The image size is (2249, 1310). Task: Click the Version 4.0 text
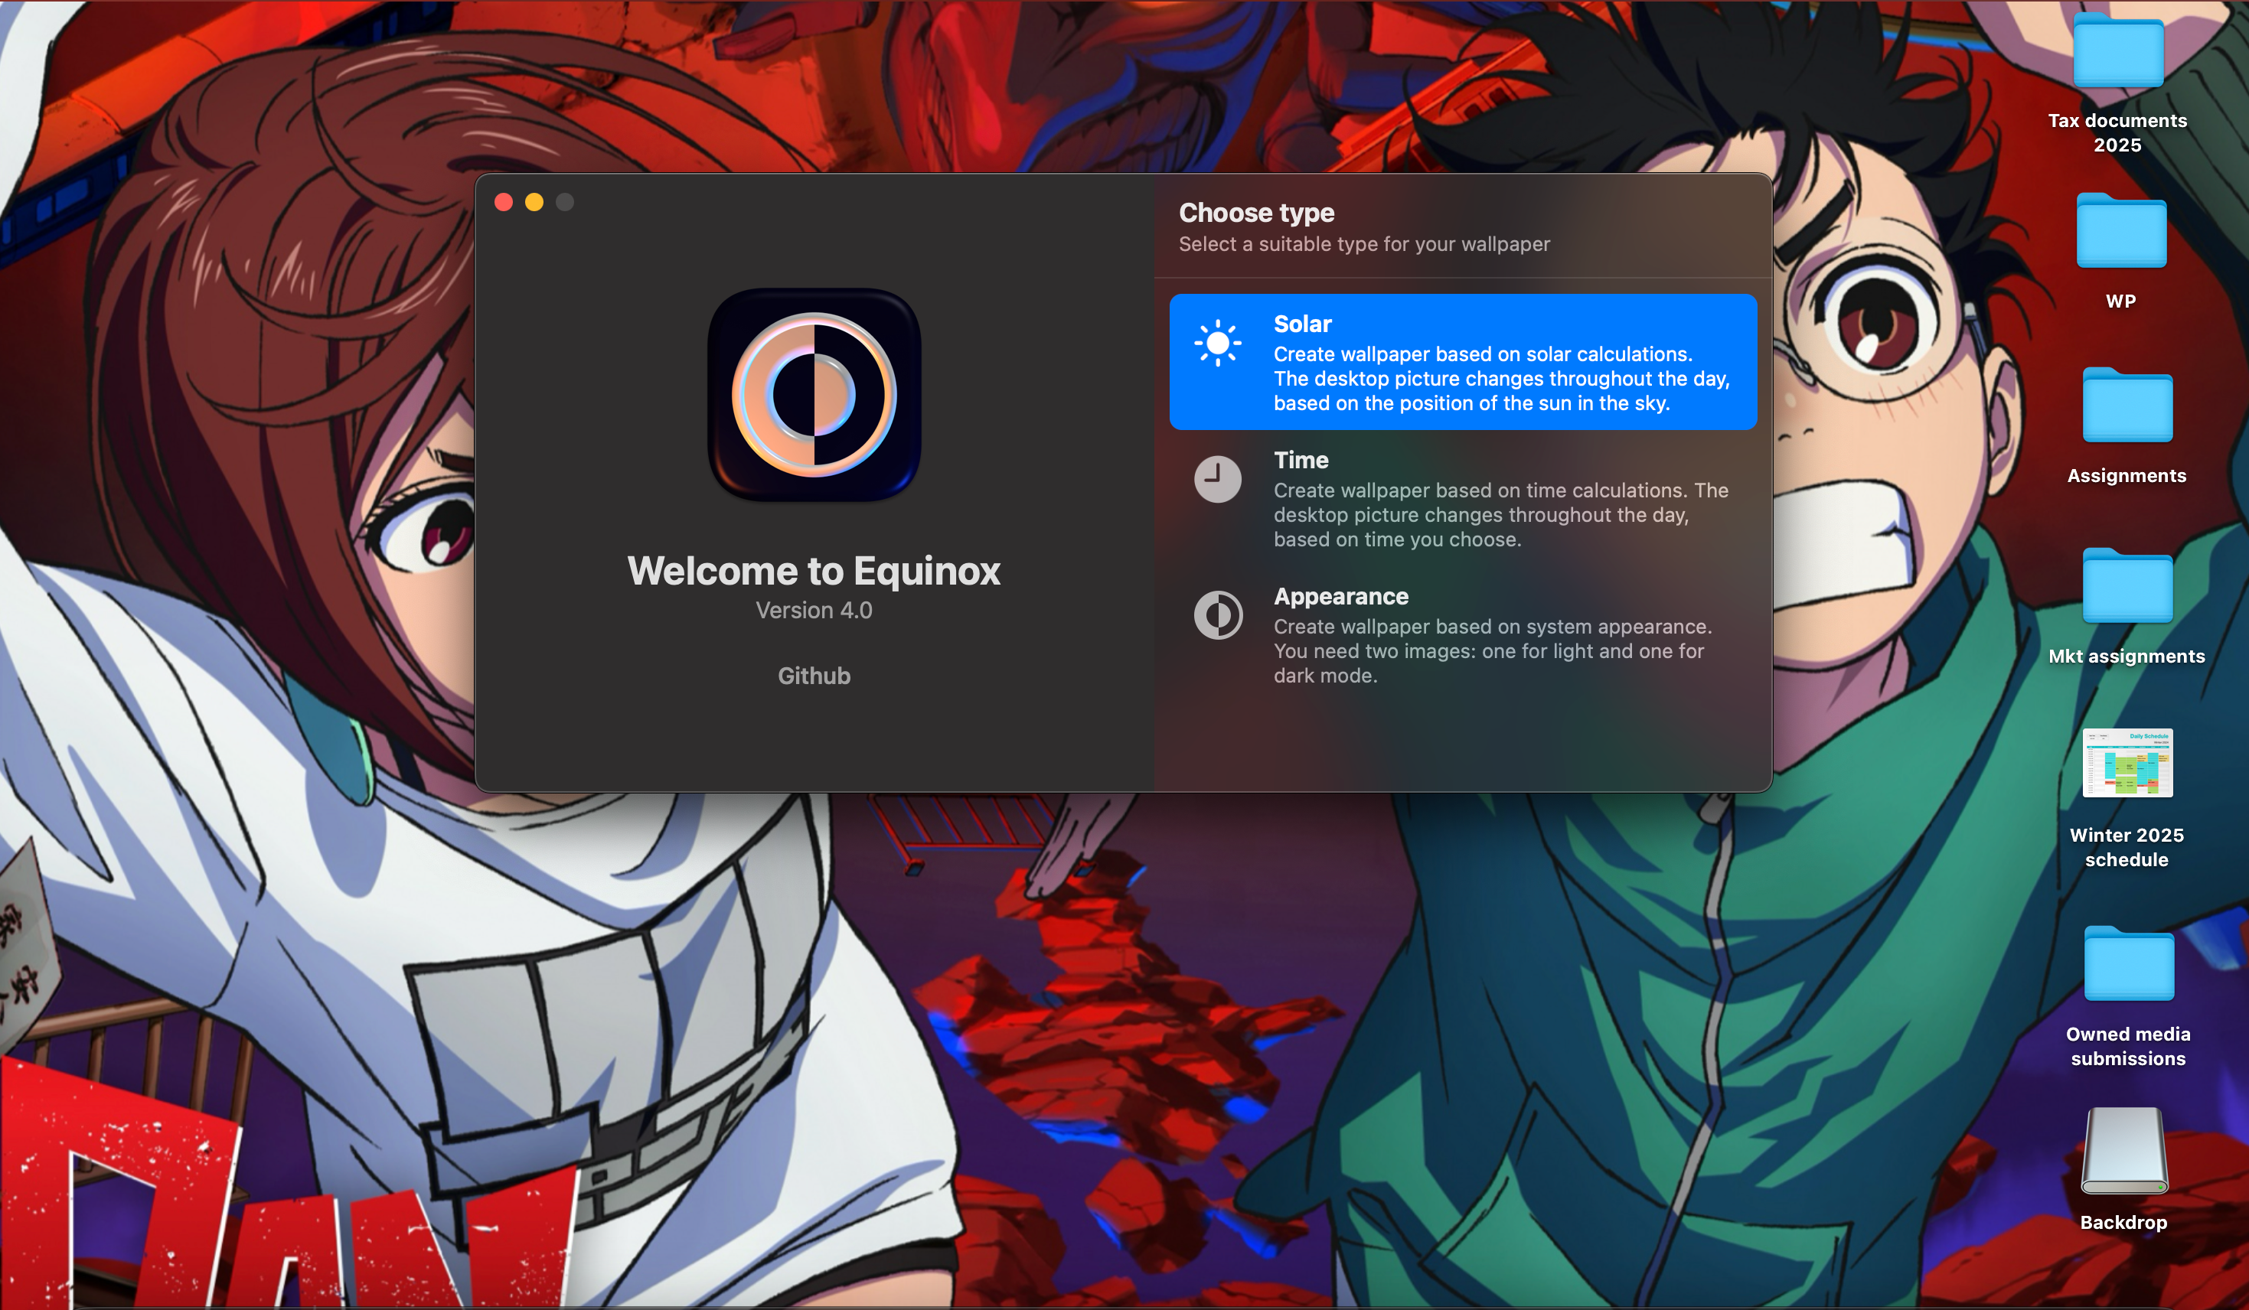[814, 611]
